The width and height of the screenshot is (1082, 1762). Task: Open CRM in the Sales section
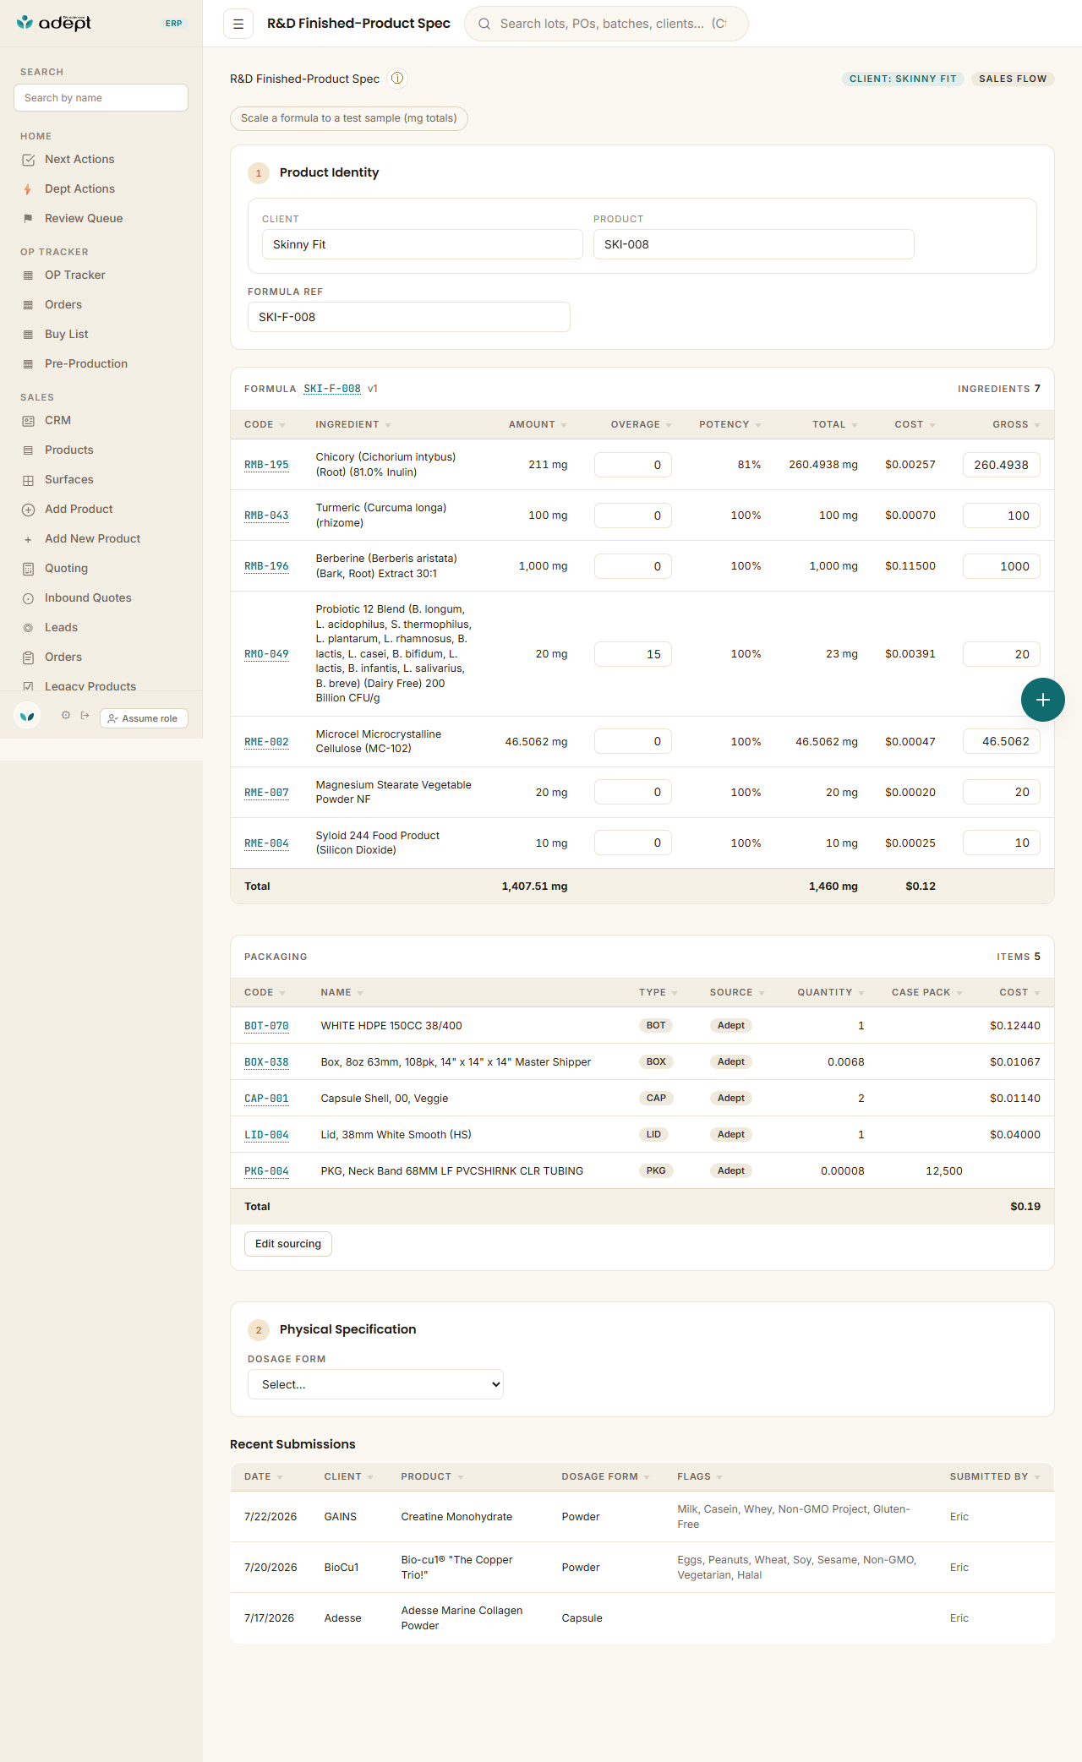point(57,420)
